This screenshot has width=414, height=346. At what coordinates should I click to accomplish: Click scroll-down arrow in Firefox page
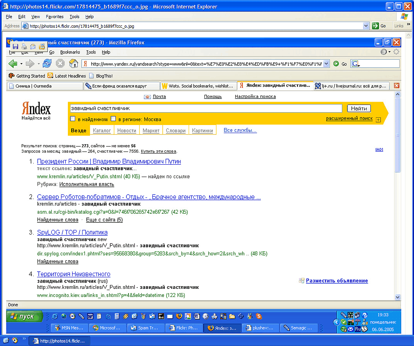pyautogui.click(x=398, y=297)
